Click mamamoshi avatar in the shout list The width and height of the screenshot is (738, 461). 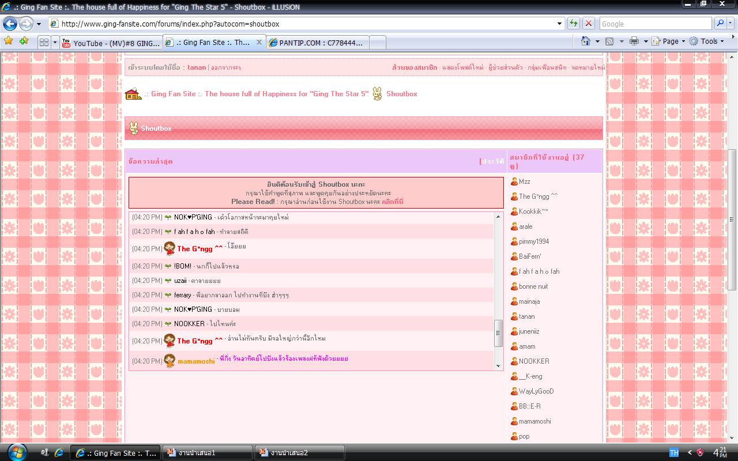[170, 361]
